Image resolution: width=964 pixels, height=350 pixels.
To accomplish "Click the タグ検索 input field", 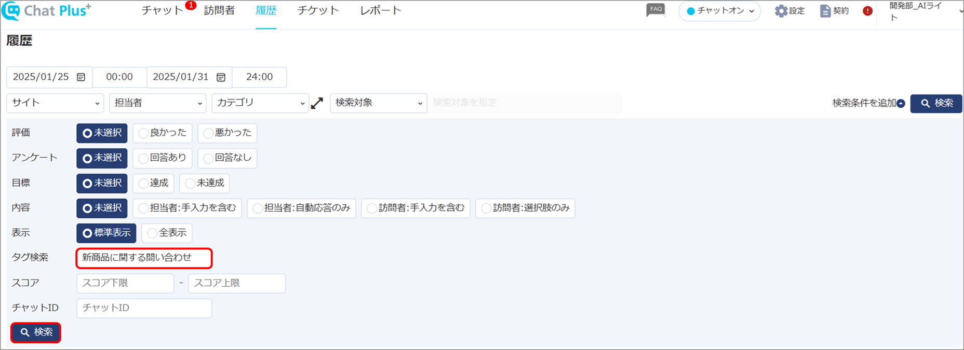I will 144,258.
